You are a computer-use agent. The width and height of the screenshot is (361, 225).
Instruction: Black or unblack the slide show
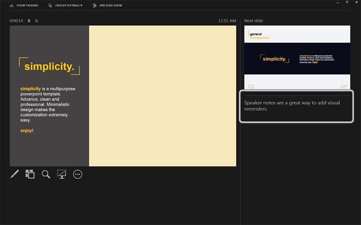pyautogui.click(x=62, y=174)
